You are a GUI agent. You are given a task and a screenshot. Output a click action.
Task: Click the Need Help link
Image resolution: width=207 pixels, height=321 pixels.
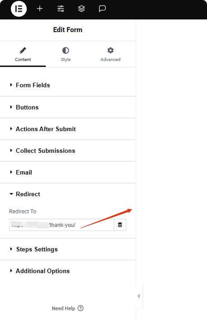click(63, 308)
